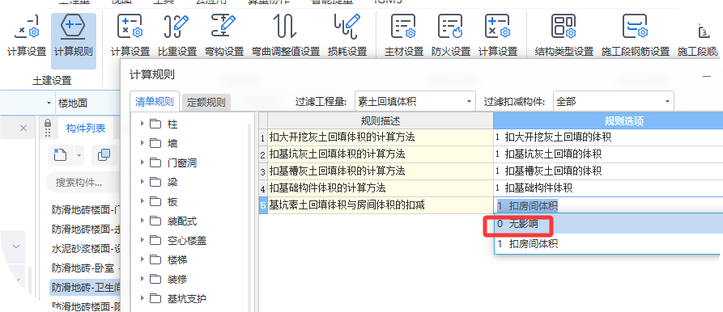The image size is (723, 312).
Task: Click option cell 1 扣大开挖灰土回填的体积
Action: (608, 137)
